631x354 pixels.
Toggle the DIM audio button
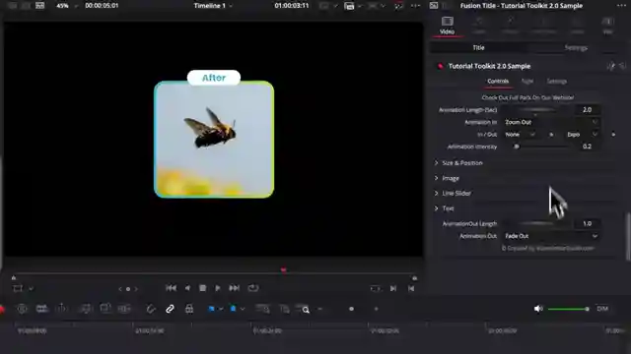click(602, 309)
